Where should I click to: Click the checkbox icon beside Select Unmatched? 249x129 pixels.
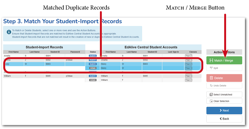click(x=211, y=94)
